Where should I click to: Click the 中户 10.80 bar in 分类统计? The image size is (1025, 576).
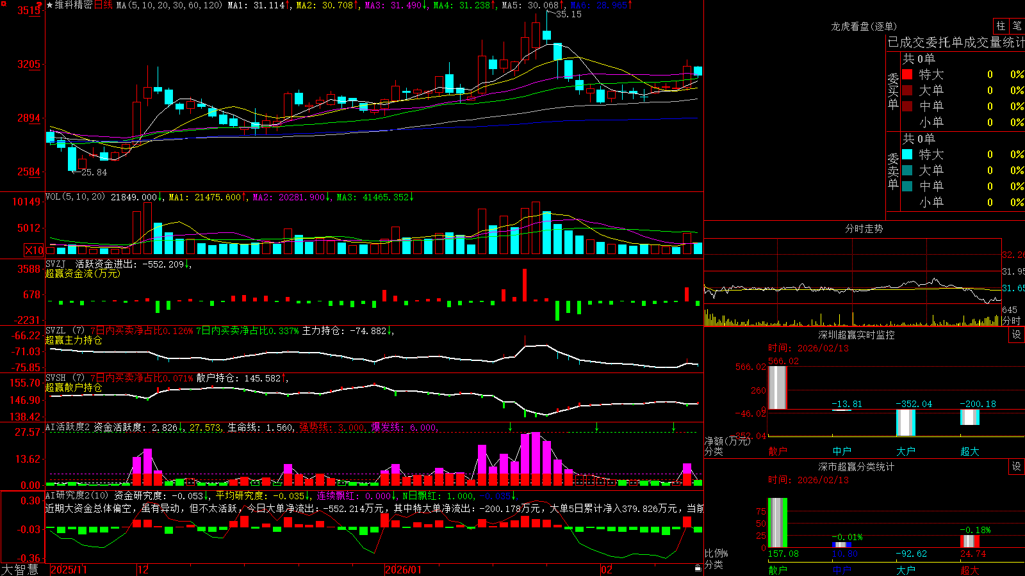click(x=842, y=545)
